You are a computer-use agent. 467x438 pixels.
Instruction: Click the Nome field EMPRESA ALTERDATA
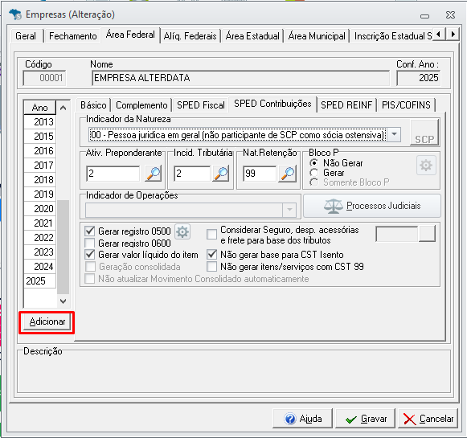pos(240,78)
